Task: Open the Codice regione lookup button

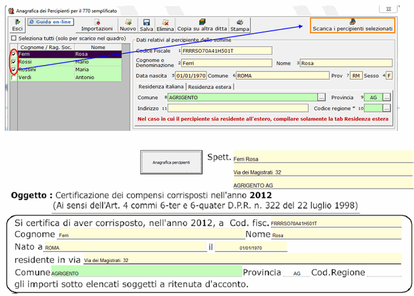Action: pyautogui.click(x=387, y=108)
